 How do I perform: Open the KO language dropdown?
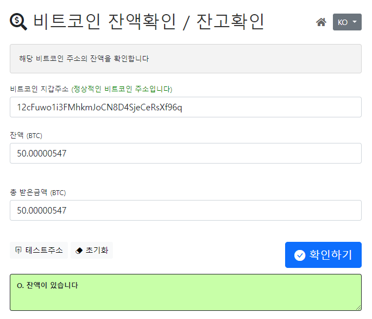(347, 22)
